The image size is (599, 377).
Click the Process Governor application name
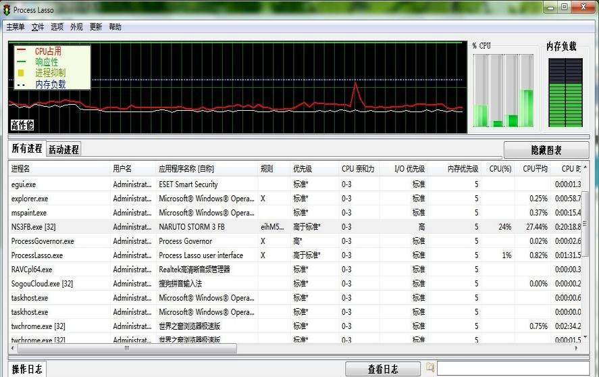186,241
